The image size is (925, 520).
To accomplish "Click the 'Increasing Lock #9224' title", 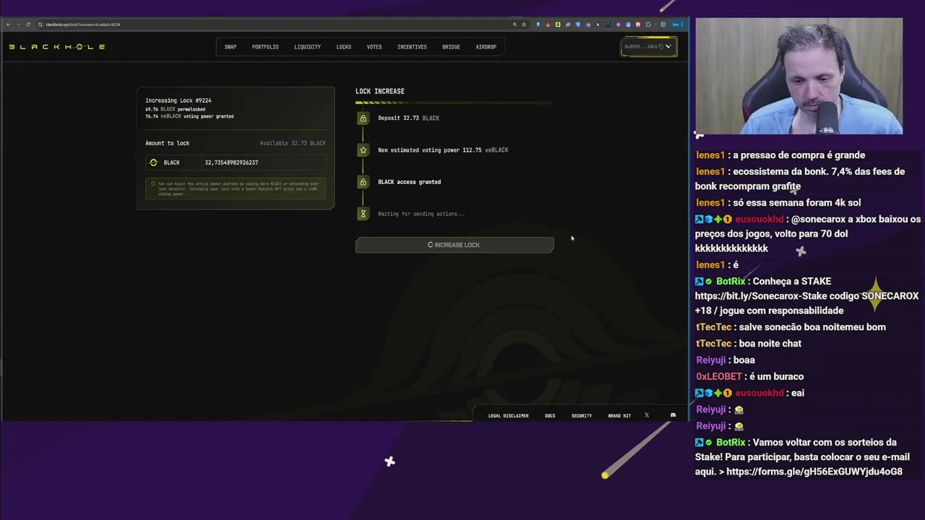I will [178, 100].
